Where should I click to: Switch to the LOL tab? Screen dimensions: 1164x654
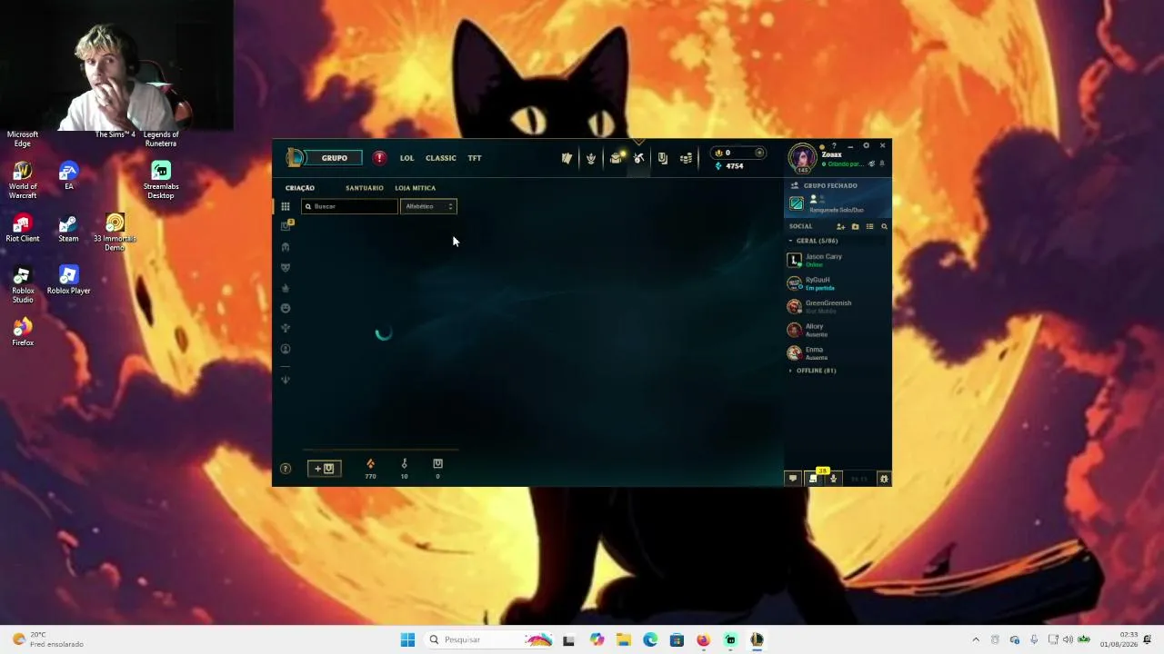(x=406, y=158)
